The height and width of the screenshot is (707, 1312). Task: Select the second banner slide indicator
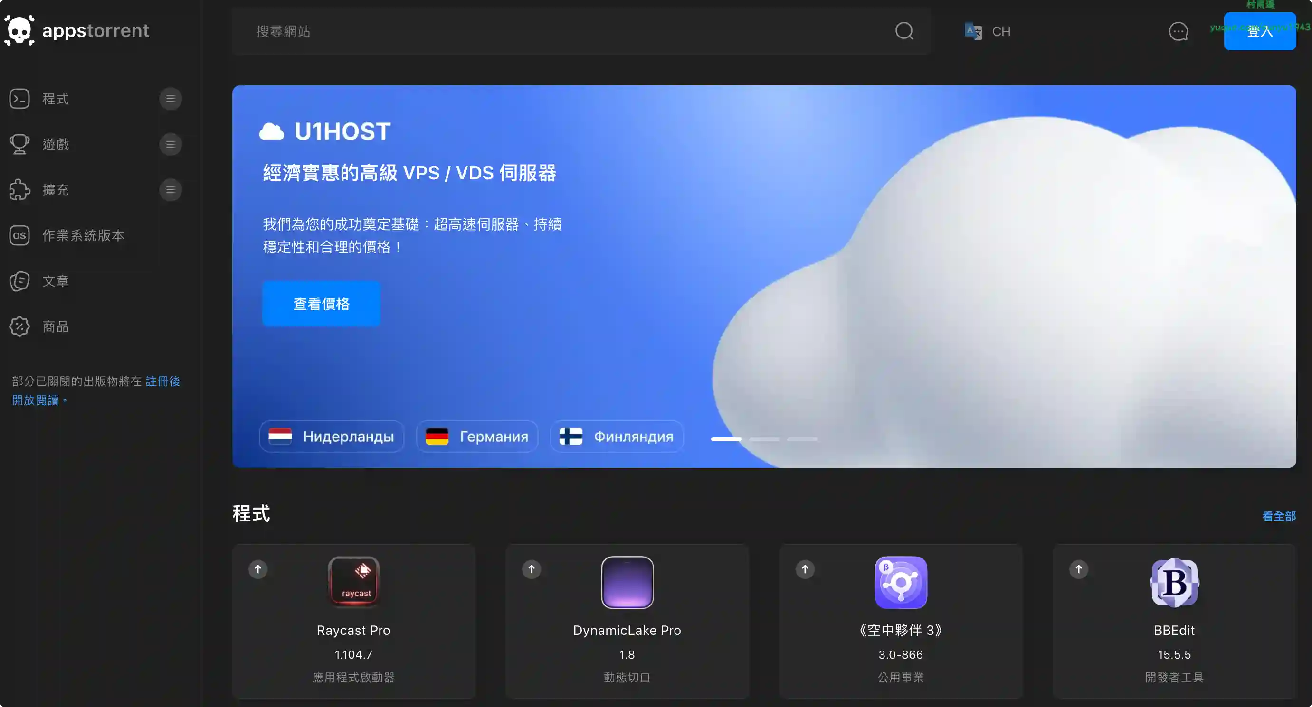click(x=764, y=439)
